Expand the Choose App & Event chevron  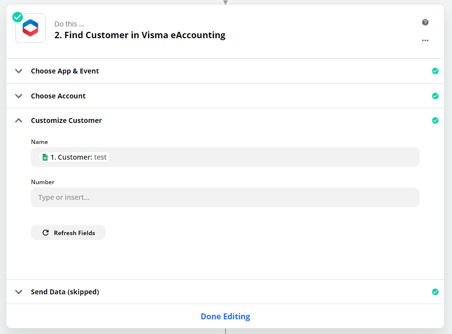click(19, 71)
